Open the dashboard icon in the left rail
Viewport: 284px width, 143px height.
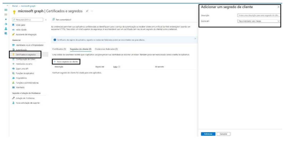point(6,10)
